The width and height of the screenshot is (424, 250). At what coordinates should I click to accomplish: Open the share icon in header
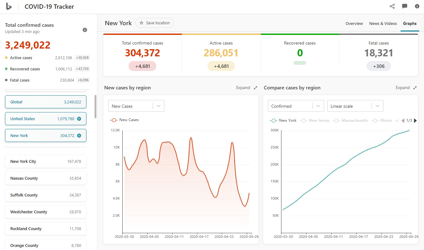392,6
